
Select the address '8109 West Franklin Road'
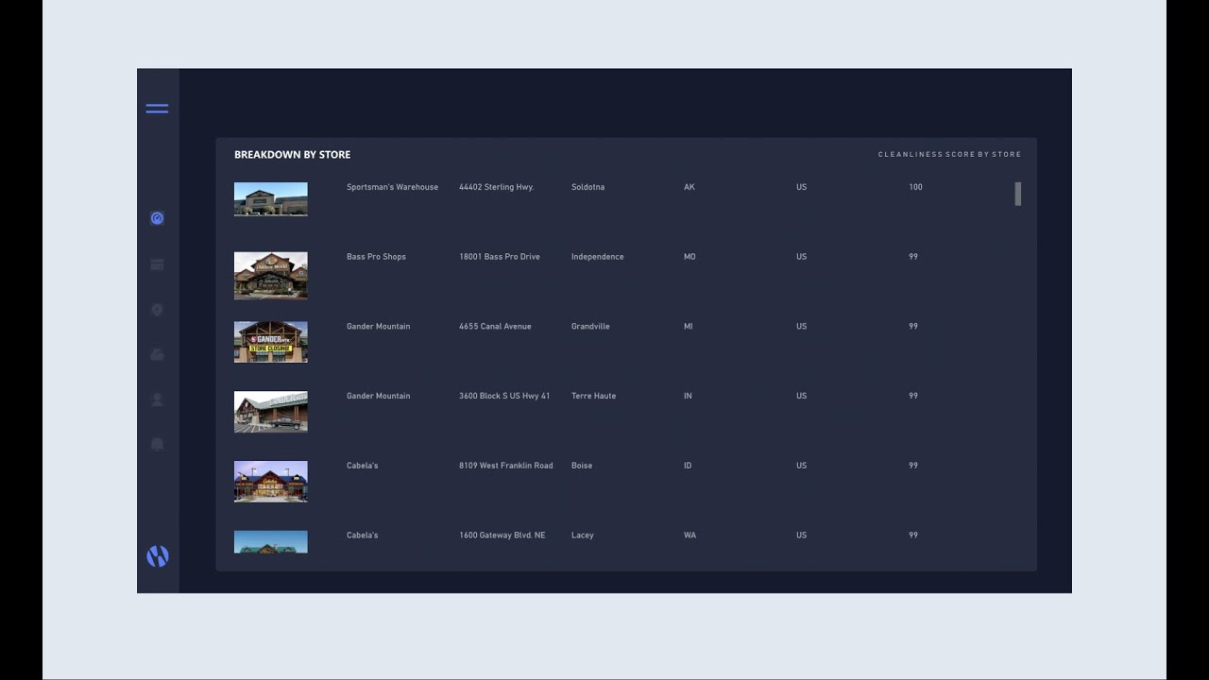[506, 466]
